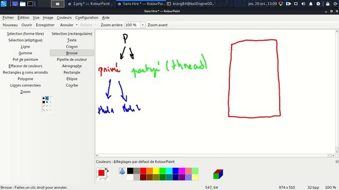Pick the orange color swatch
This screenshot has width=339, height=190.
click(149, 171)
